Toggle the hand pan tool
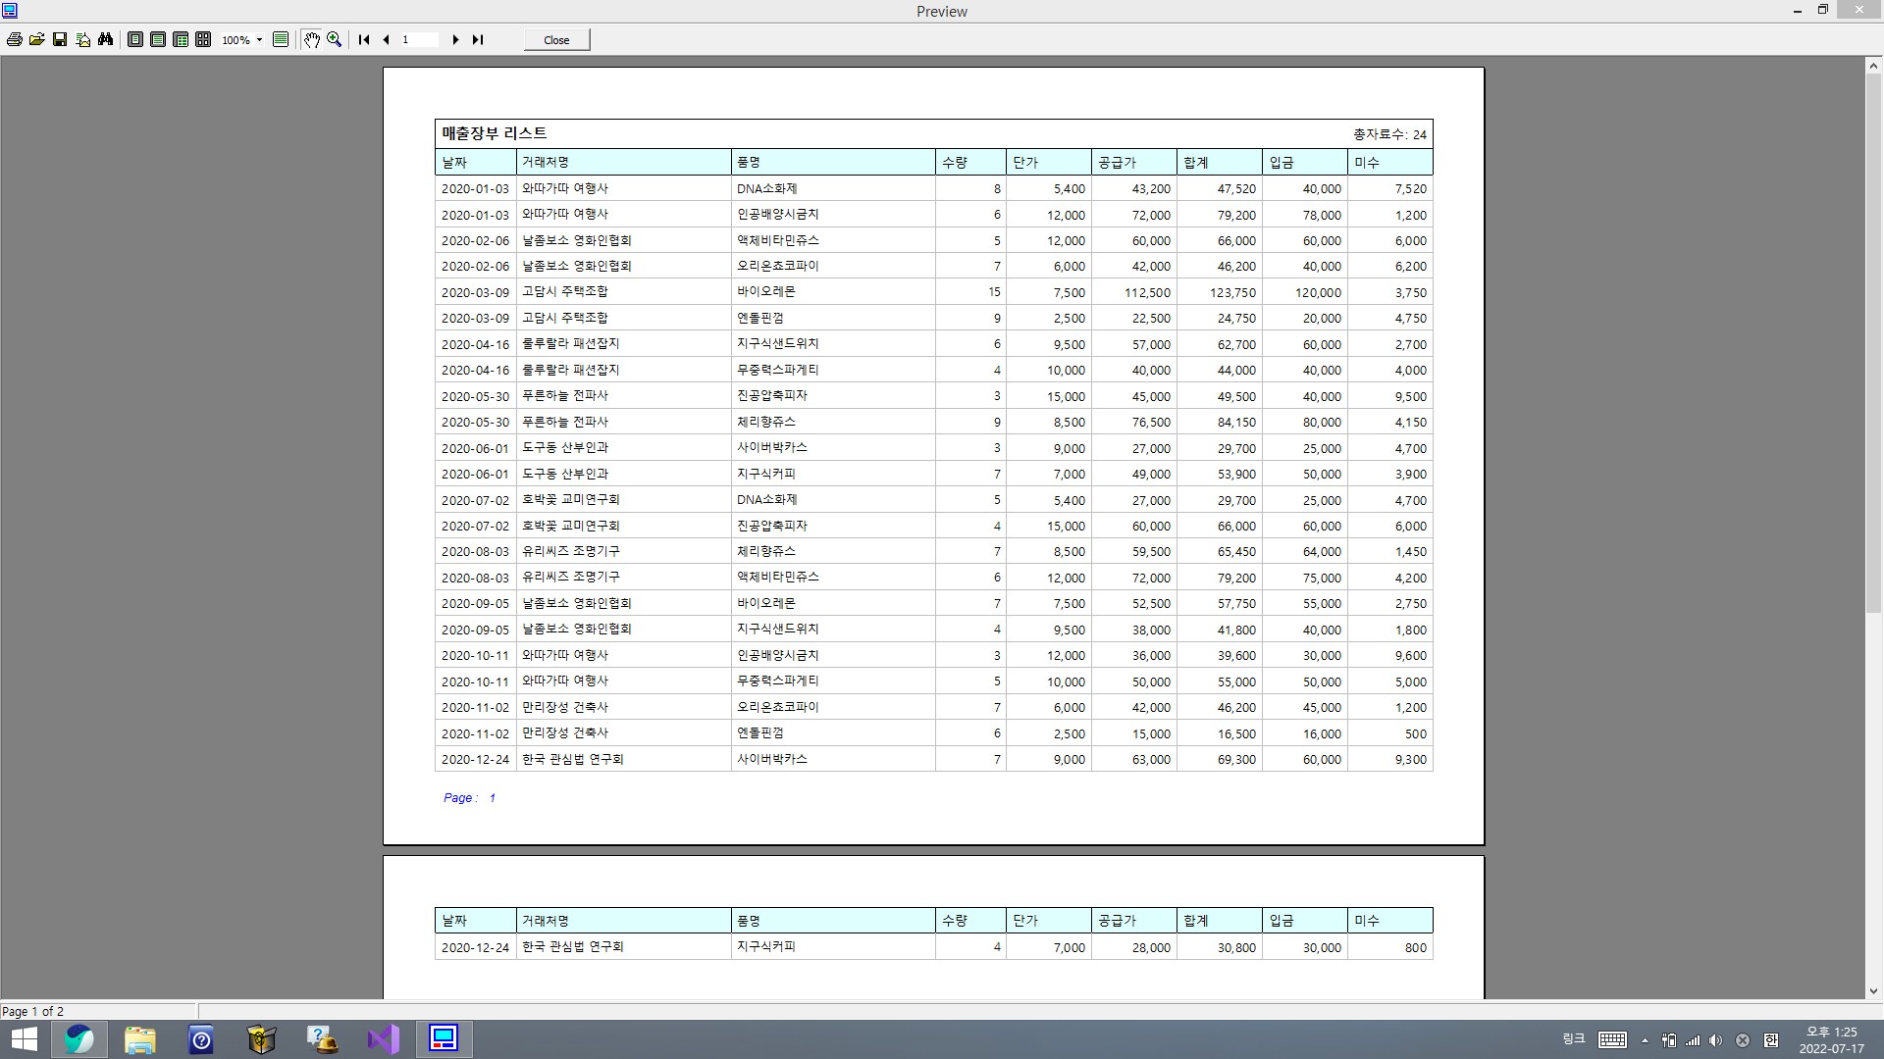Screen dimensions: 1884x1059 coord(311,40)
